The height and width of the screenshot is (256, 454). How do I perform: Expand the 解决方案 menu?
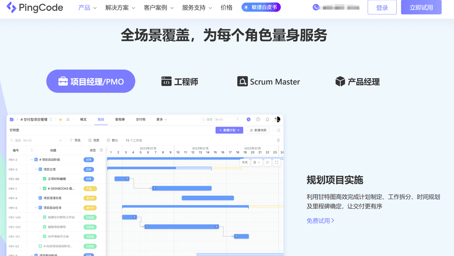click(120, 8)
